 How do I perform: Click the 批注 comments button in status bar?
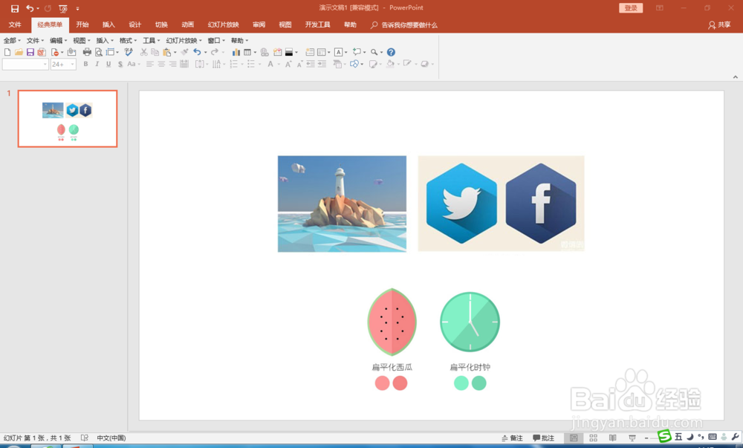click(544, 438)
